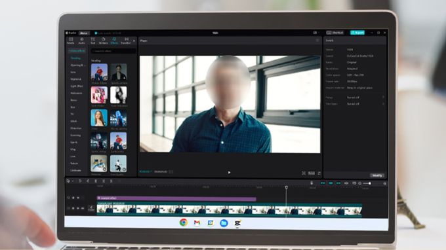Toggle the main track magnet
The image size is (446, 250).
tap(323, 184)
